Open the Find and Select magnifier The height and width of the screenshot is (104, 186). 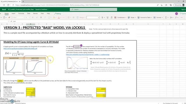click(x=176, y=17)
